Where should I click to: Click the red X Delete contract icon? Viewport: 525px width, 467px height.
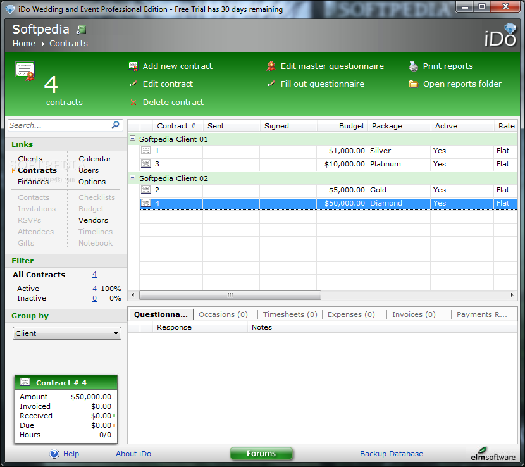pyautogui.click(x=133, y=103)
